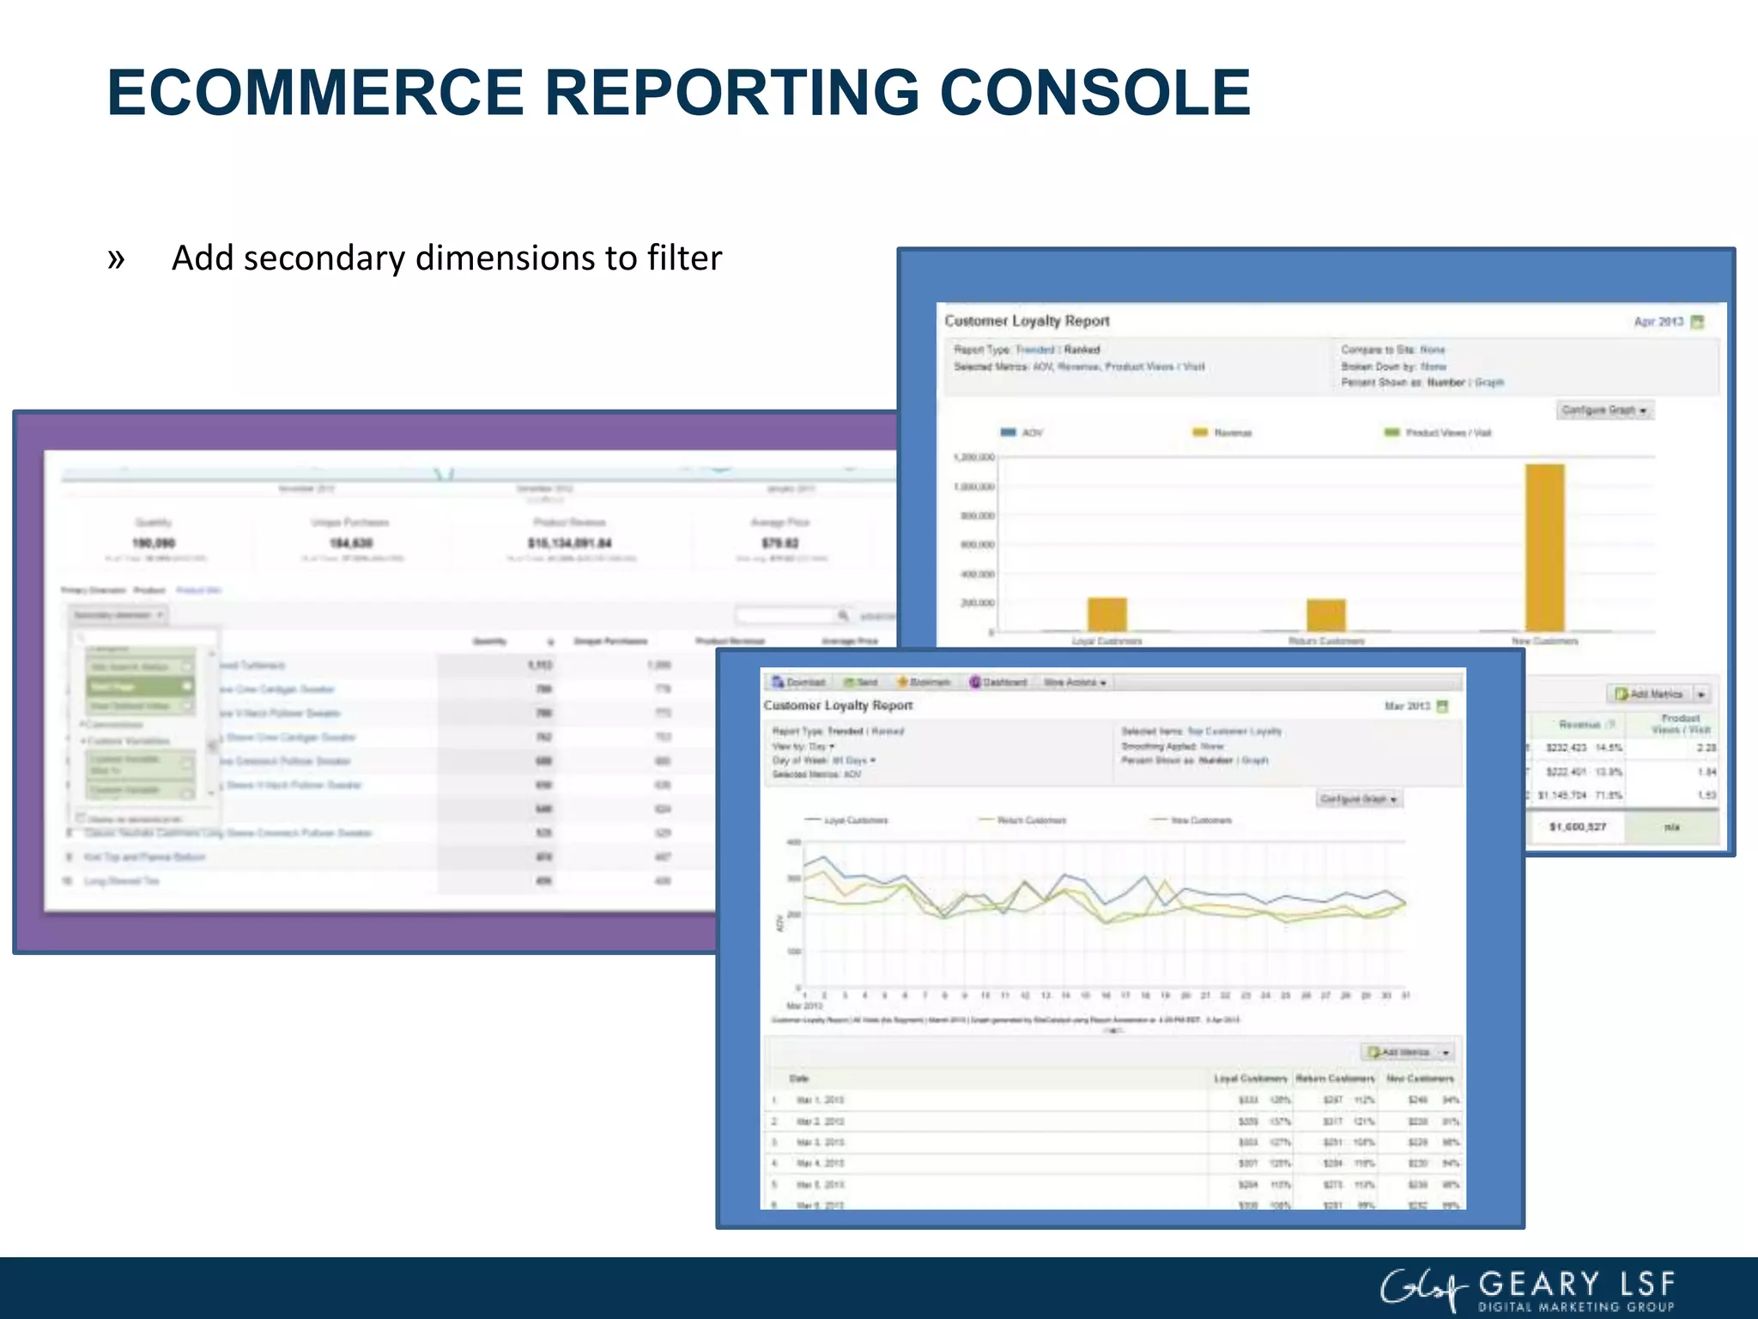This screenshot has width=1758, height=1319.
Task: Click the $1,600,527 revenue total cell
Action: pyautogui.click(x=1577, y=827)
